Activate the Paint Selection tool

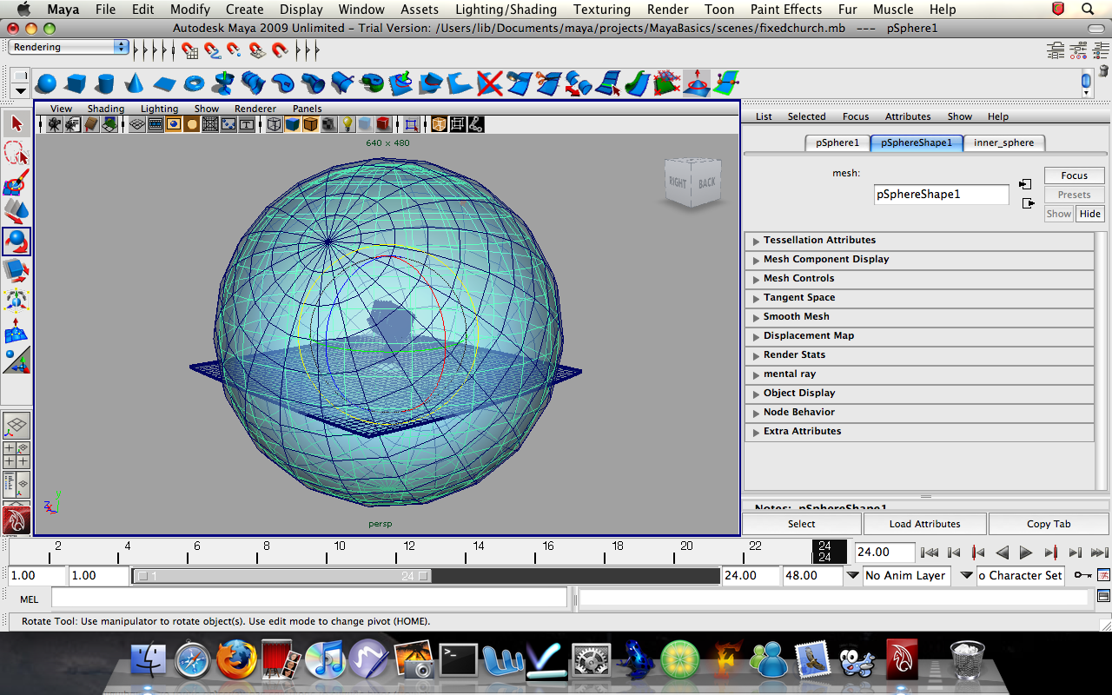click(x=17, y=183)
